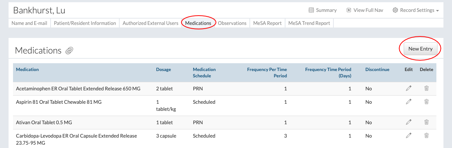Create a New Entry

pyautogui.click(x=420, y=49)
